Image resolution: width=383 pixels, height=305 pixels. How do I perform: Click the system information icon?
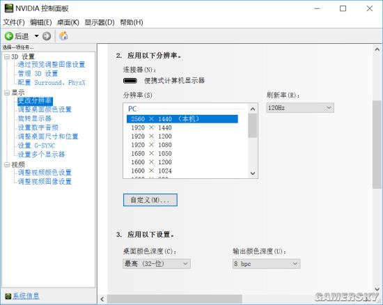click(x=8, y=296)
